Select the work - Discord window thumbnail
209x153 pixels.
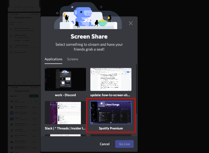65,79
